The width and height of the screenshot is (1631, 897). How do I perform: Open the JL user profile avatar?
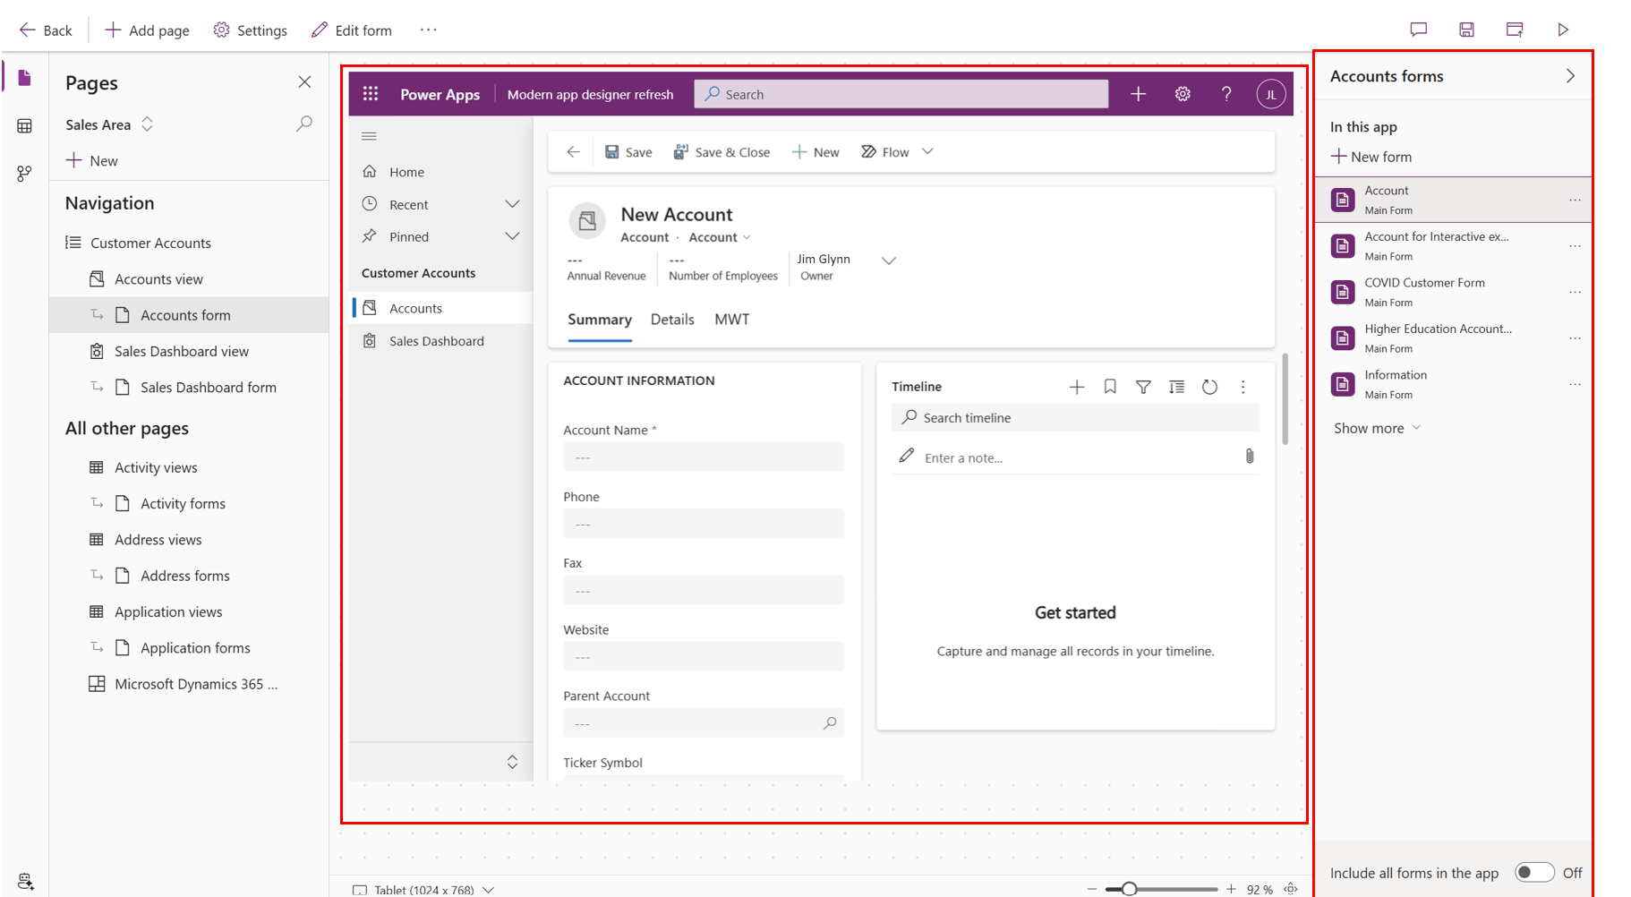point(1271,94)
